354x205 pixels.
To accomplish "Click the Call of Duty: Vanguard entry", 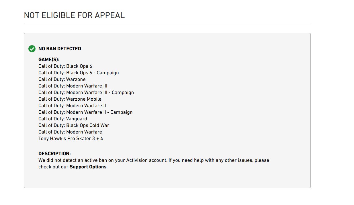I will click(x=63, y=119).
